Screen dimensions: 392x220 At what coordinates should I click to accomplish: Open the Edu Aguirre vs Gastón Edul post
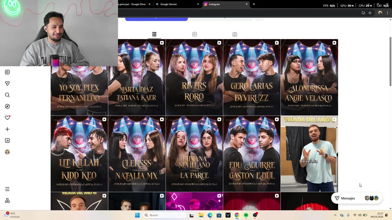coord(252,154)
